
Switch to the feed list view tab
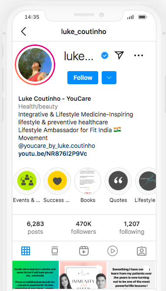coord(55,251)
